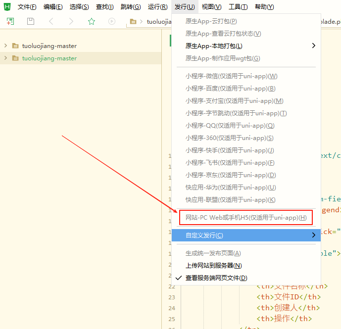Image resolution: width=341 pixels, height=329 pixels.
Task: Click folder icon of green tuoluojiang-master
Action: pyautogui.click(x=15, y=58)
